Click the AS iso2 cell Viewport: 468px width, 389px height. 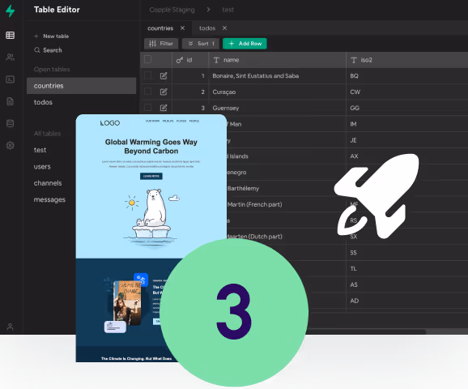[x=407, y=284]
